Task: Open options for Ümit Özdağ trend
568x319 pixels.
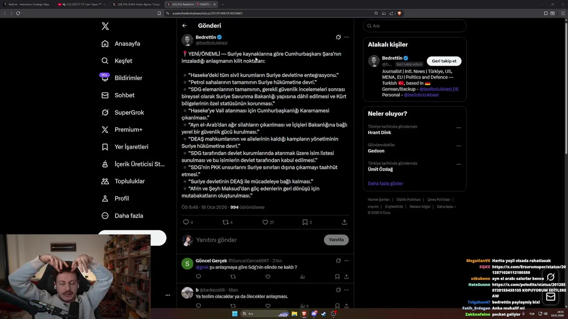Action: coord(459,164)
